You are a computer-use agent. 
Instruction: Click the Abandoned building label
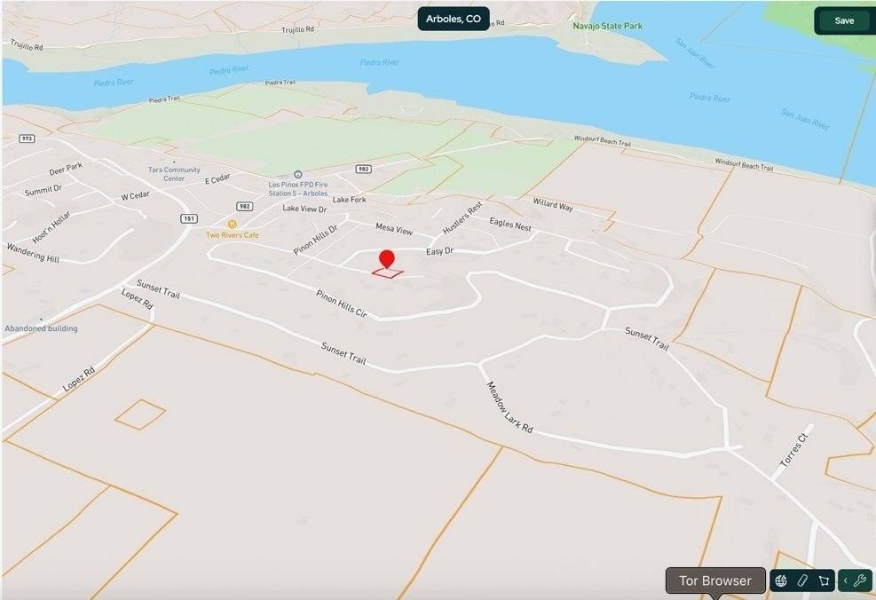42,328
